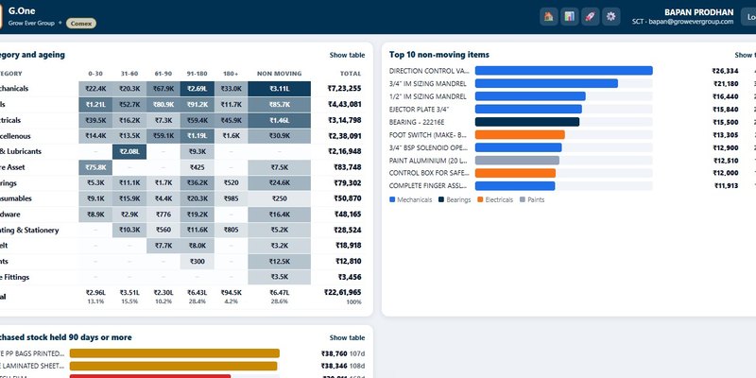756x378 pixels.
Task: Click the Top 10 non-moving items heading
Action: point(438,55)
